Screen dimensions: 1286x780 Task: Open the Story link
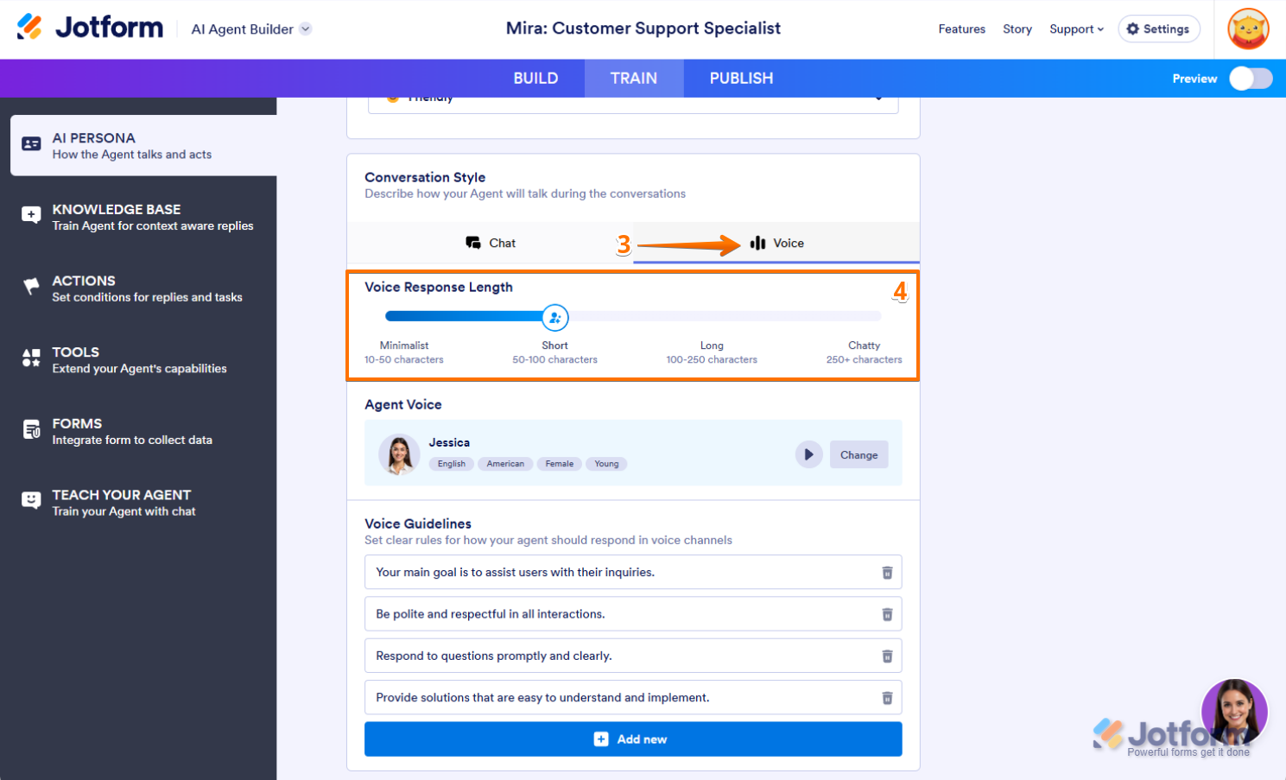pyautogui.click(x=1017, y=29)
